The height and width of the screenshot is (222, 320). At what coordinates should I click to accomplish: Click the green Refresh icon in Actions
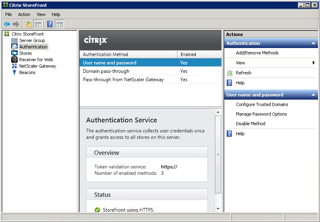coord(229,73)
